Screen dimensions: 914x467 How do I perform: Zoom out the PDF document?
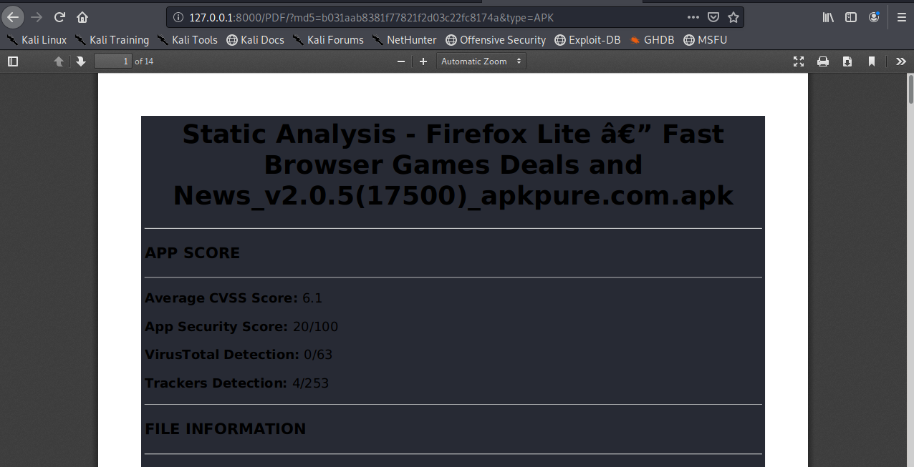[x=401, y=62]
